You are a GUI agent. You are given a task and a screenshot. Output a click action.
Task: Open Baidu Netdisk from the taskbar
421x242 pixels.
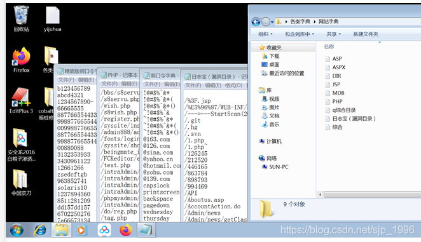104,230
